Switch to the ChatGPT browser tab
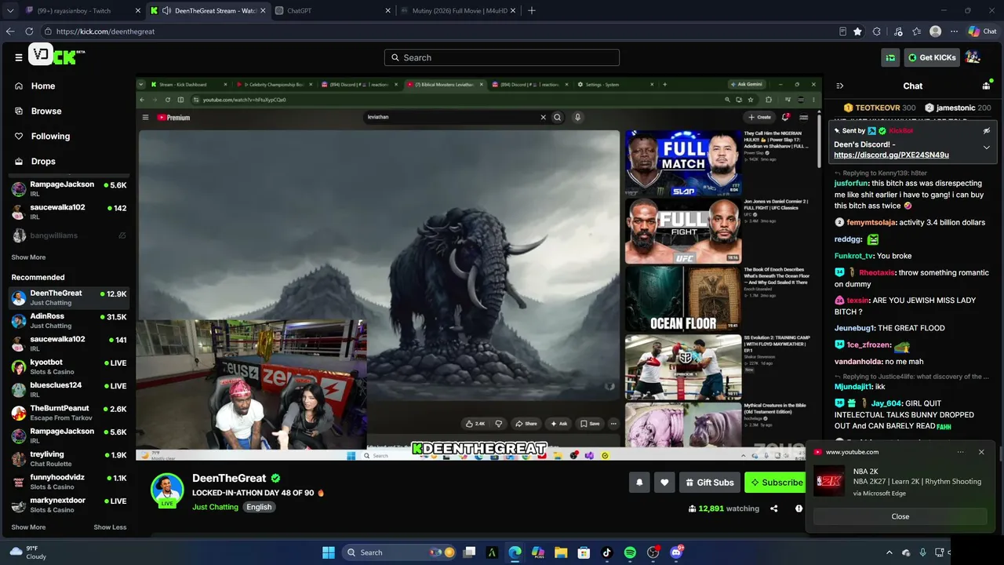 tap(333, 11)
